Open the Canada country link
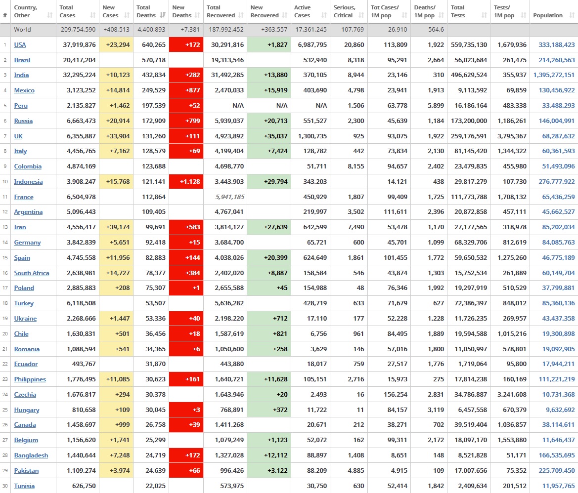Viewport: 578px width, 493px height. point(25,425)
